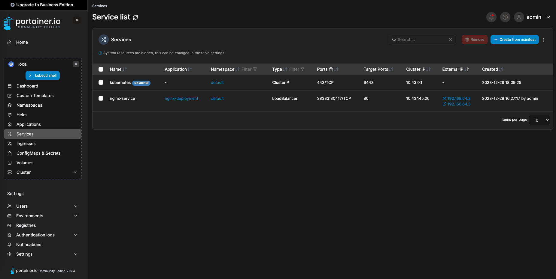Sort by Cluster IP column

[x=418, y=69]
